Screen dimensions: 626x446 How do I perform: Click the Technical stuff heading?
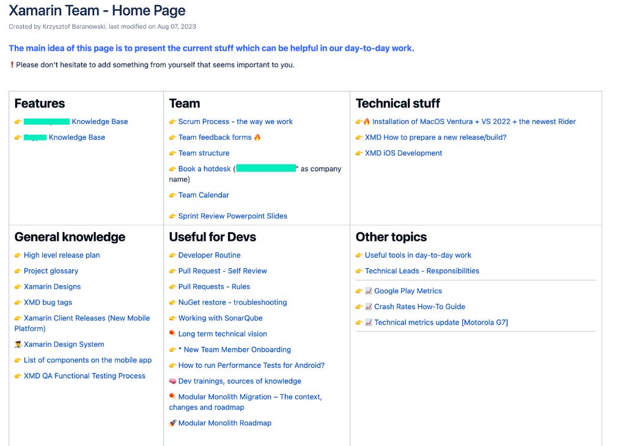point(397,103)
